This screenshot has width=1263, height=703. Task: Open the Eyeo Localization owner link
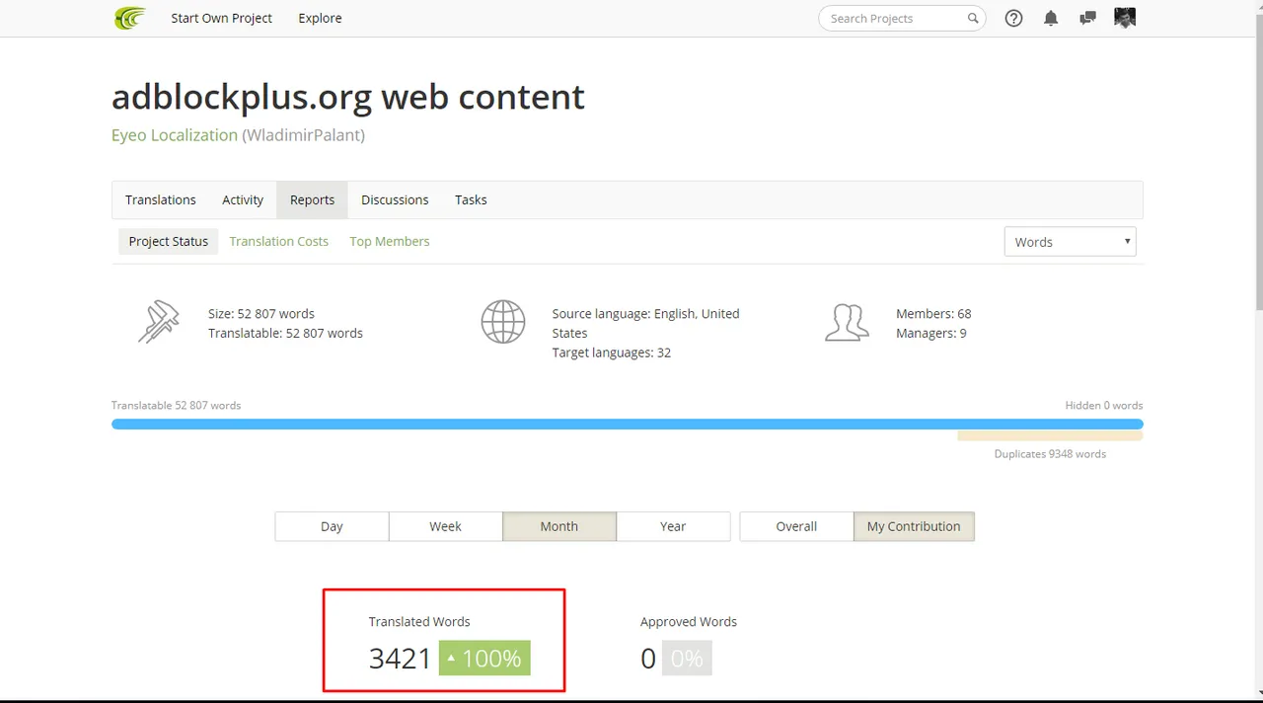[x=175, y=135]
